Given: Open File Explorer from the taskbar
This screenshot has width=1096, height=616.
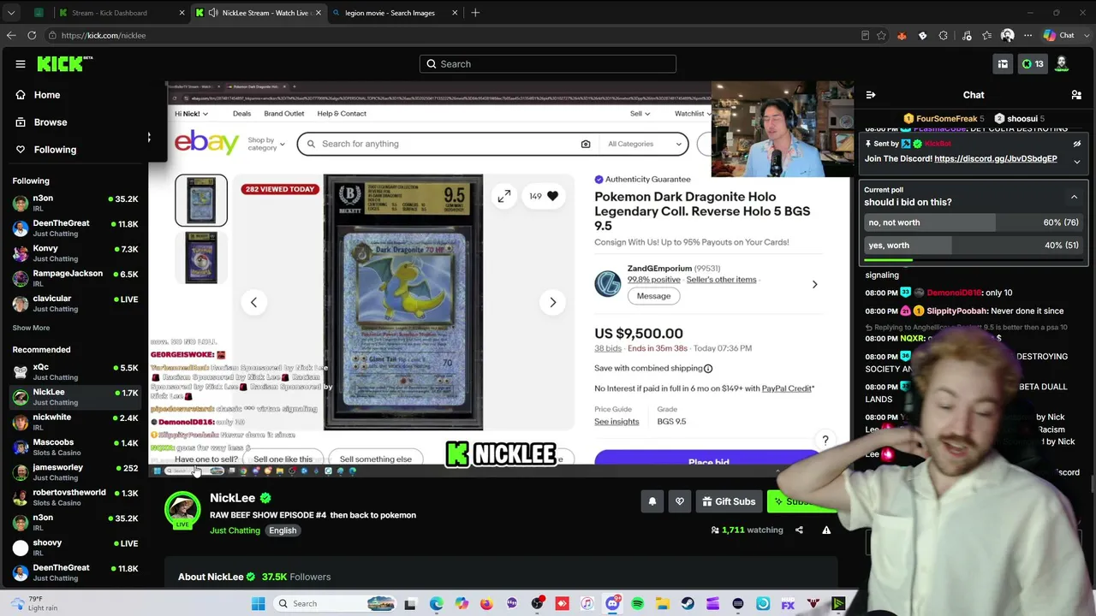Looking at the screenshot, I should (663, 604).
